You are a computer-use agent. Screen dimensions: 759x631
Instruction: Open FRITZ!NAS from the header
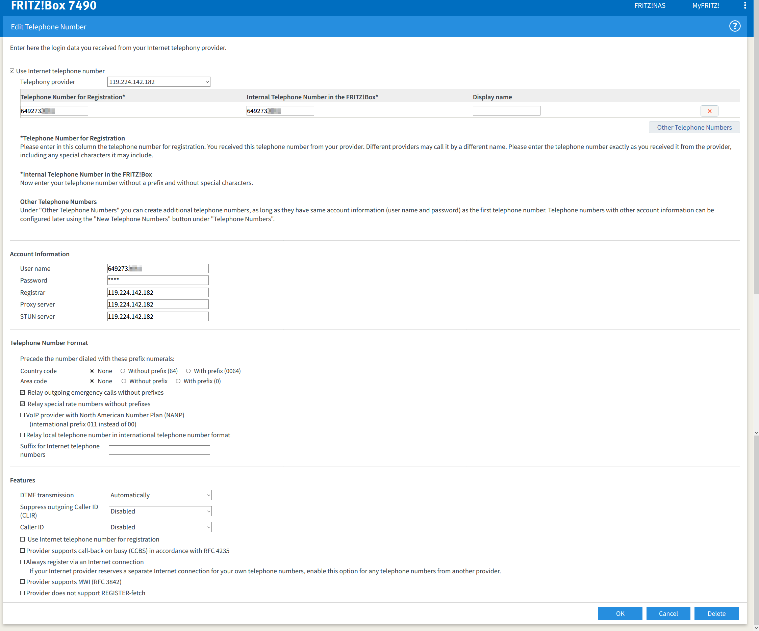pyautogui.click(x=650, y=5)
